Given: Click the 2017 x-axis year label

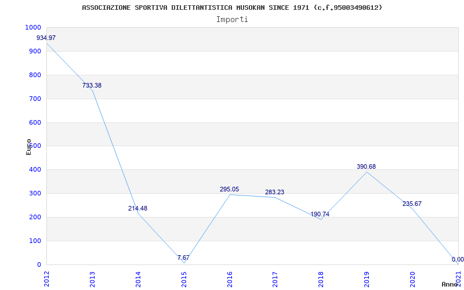Looking at the screenshot, I should 275,280.
